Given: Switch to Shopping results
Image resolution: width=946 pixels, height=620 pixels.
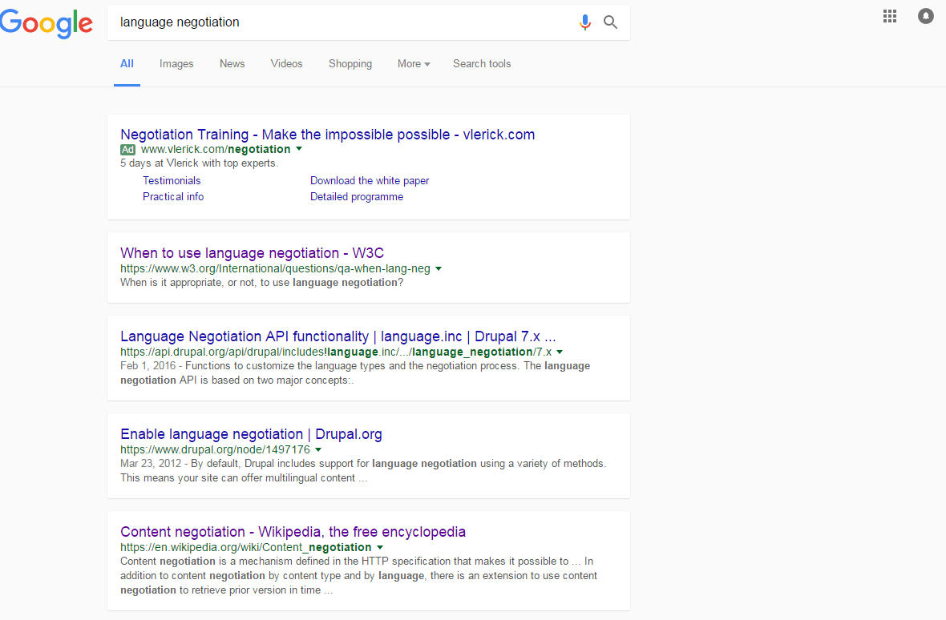Looking at the screenshot, I should pos(350,64).
